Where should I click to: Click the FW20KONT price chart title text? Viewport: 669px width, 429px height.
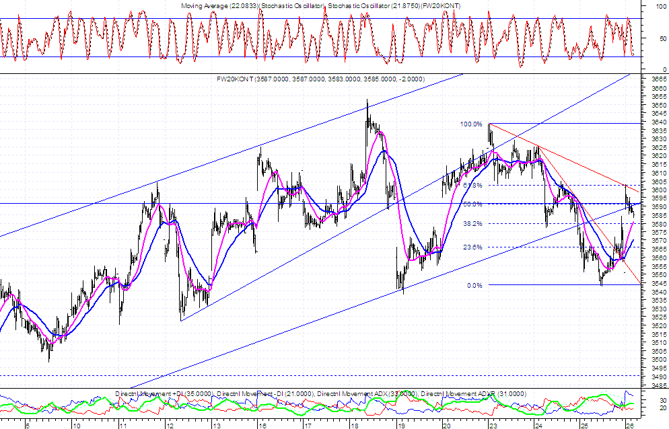coord(320,79)
